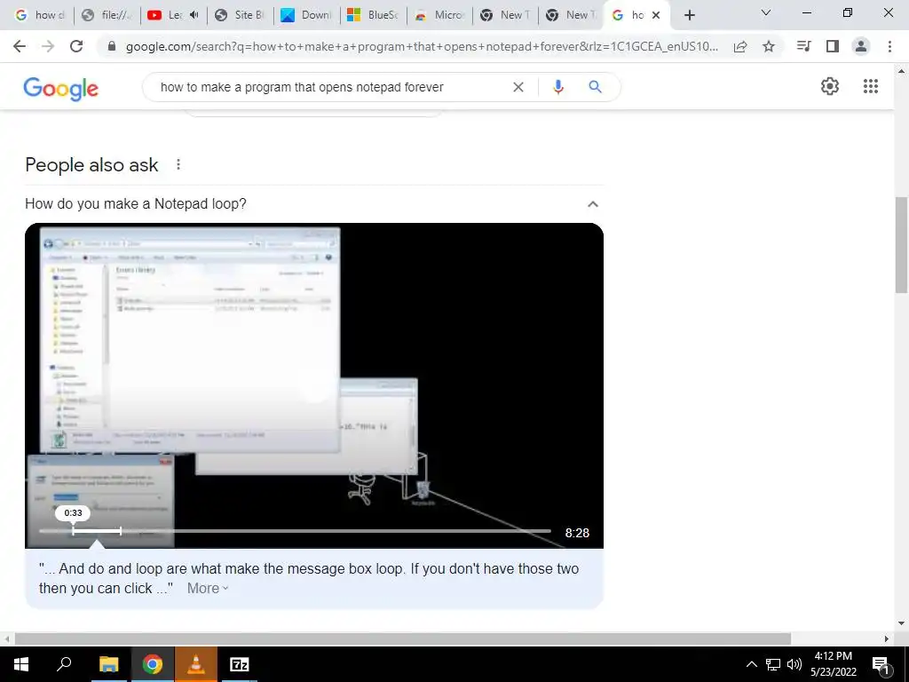This screenshot has width=909, height=682.
Task: Open File Explorer from taskbar
Action: click(x=108, y=664)
